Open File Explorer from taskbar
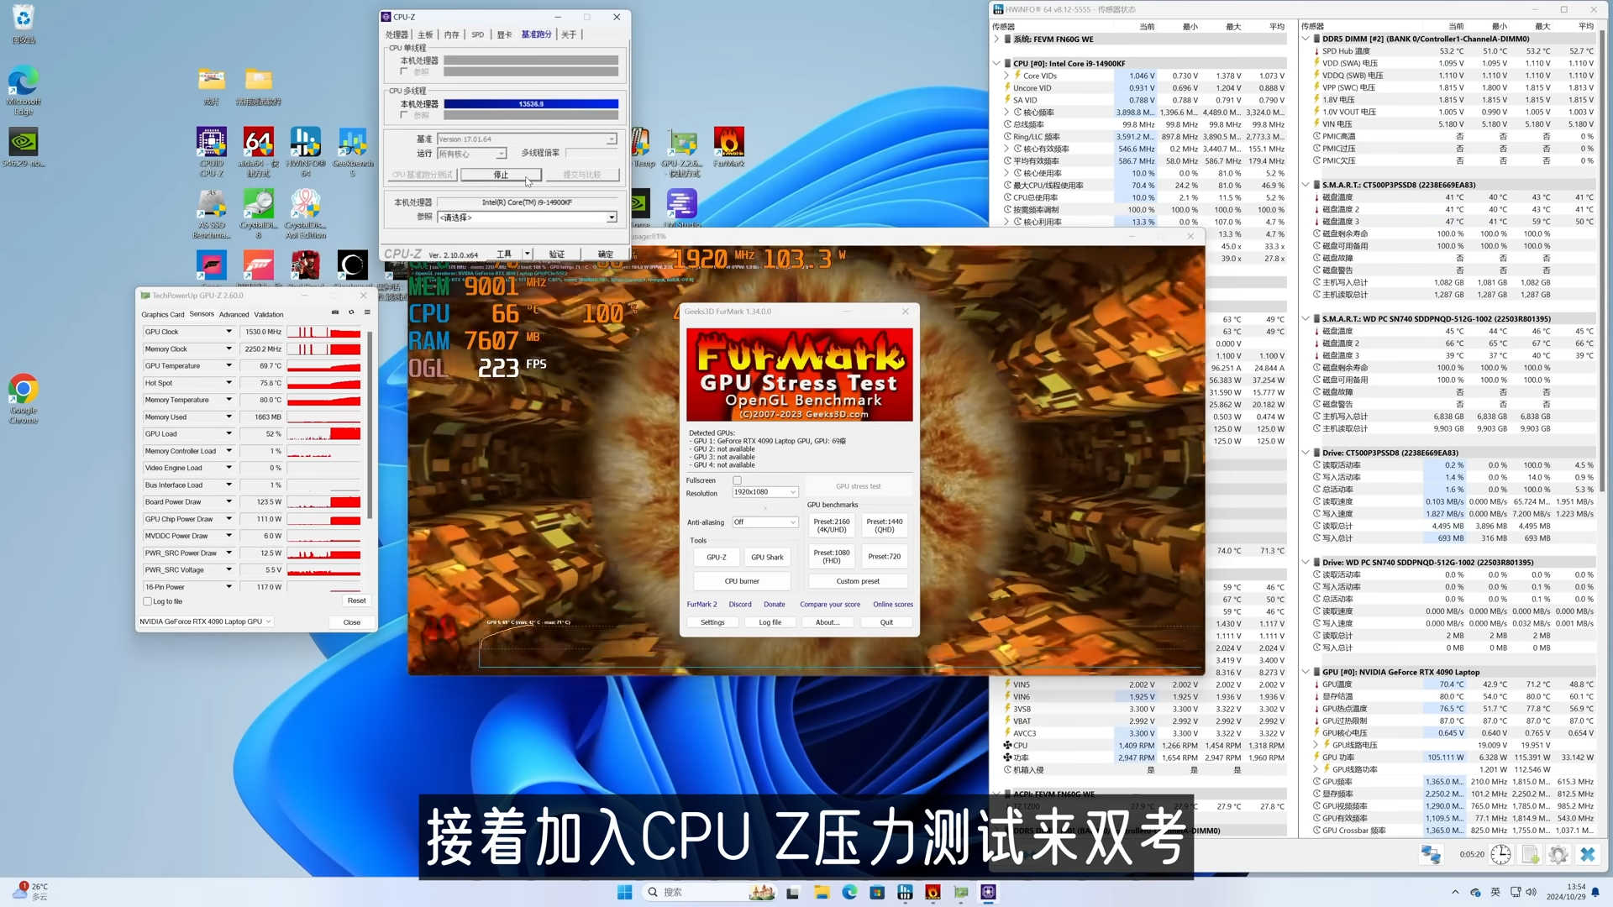The image size is (1613, 907). coord(822,892)
